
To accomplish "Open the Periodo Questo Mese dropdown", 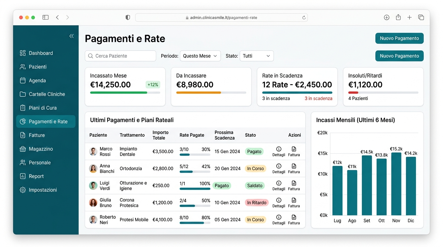I will [x=200, y=56].
